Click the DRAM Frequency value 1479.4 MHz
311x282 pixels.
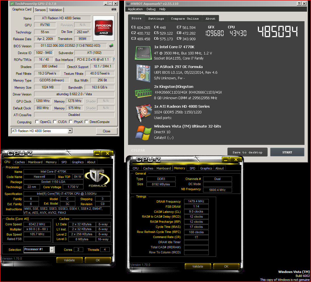[196, 201]
